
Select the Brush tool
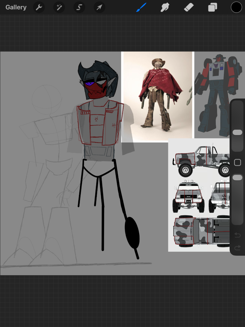point(141,7)
